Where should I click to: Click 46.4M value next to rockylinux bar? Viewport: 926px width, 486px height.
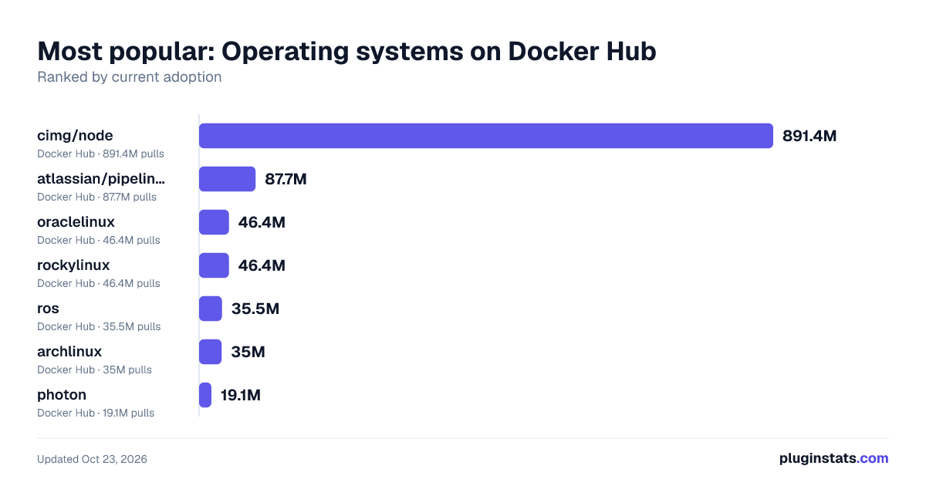(x=262, y=265)
